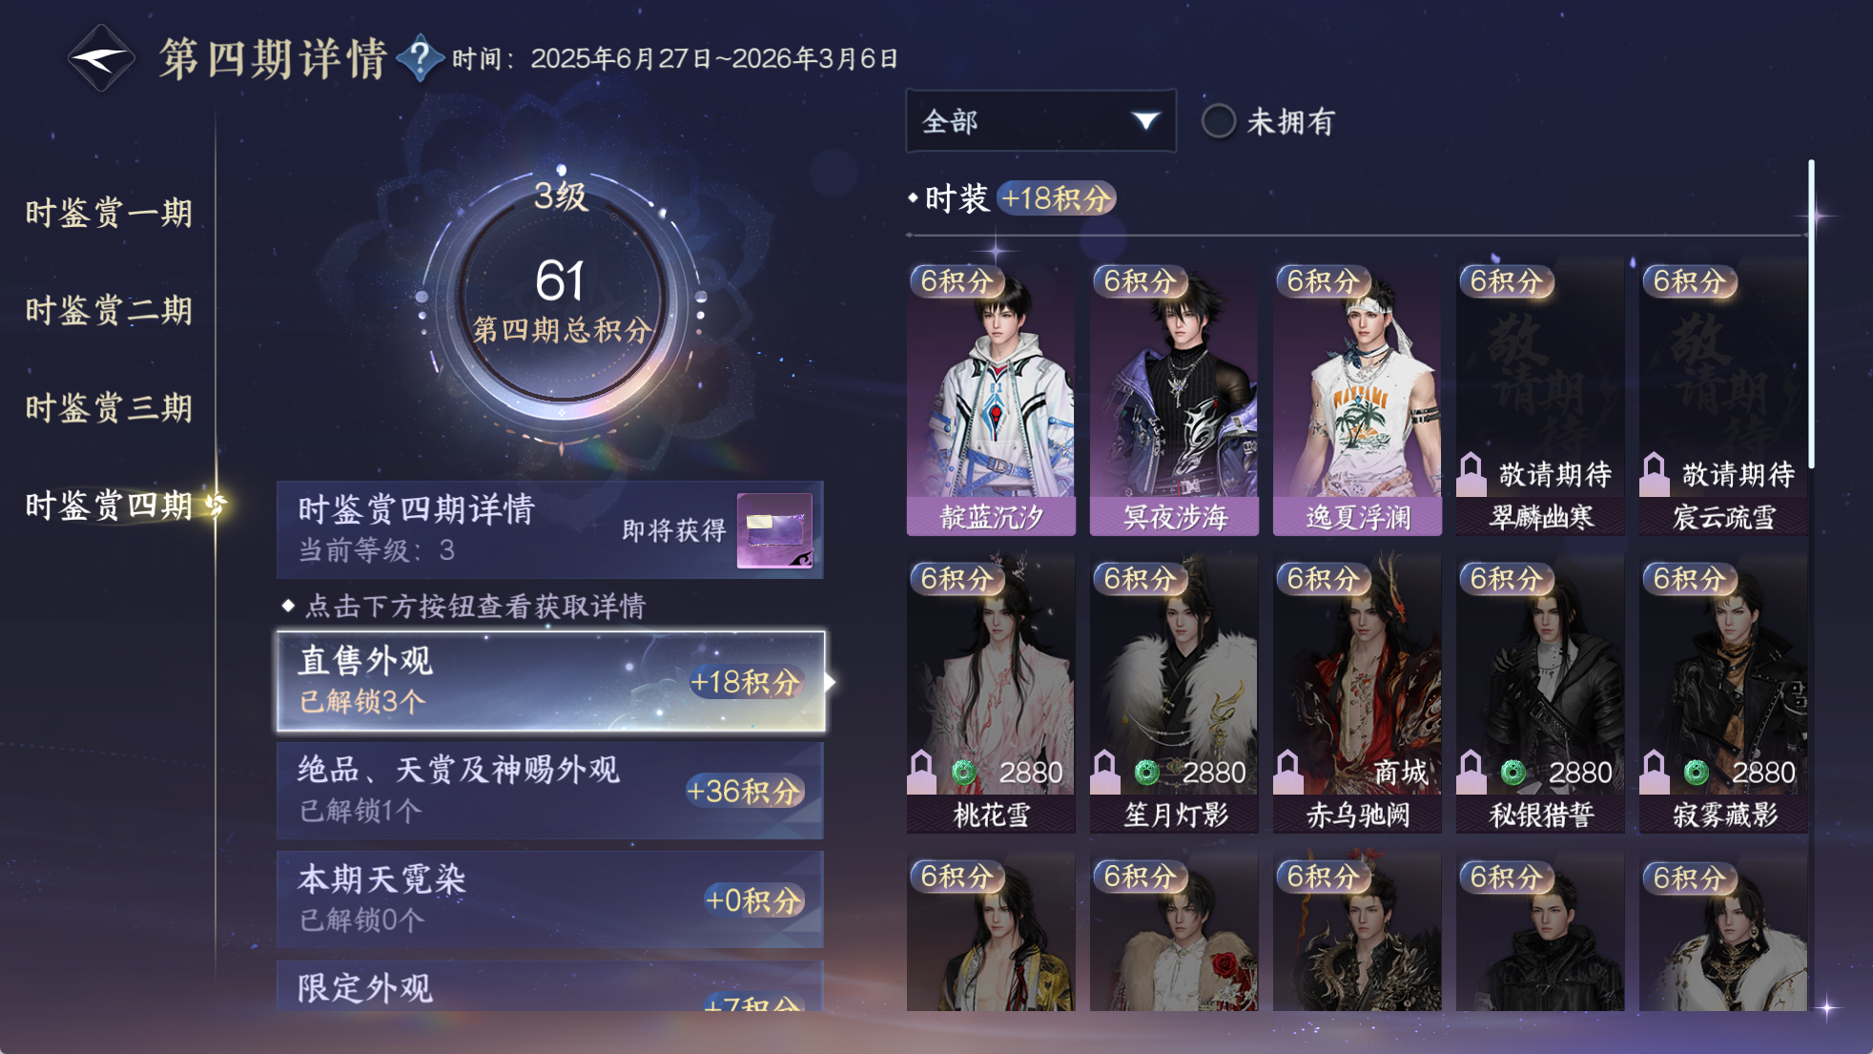Image resolution: width=1873 pixels, height=1054 pixels.
Task: Expand the 直售外观 details arrow
Action: coord(831,682)
